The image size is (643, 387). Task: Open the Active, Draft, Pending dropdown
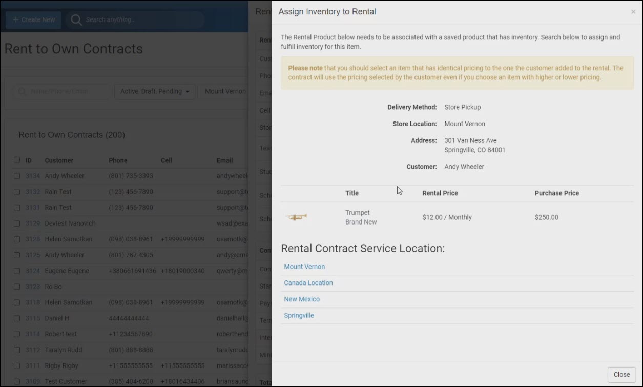155,91
